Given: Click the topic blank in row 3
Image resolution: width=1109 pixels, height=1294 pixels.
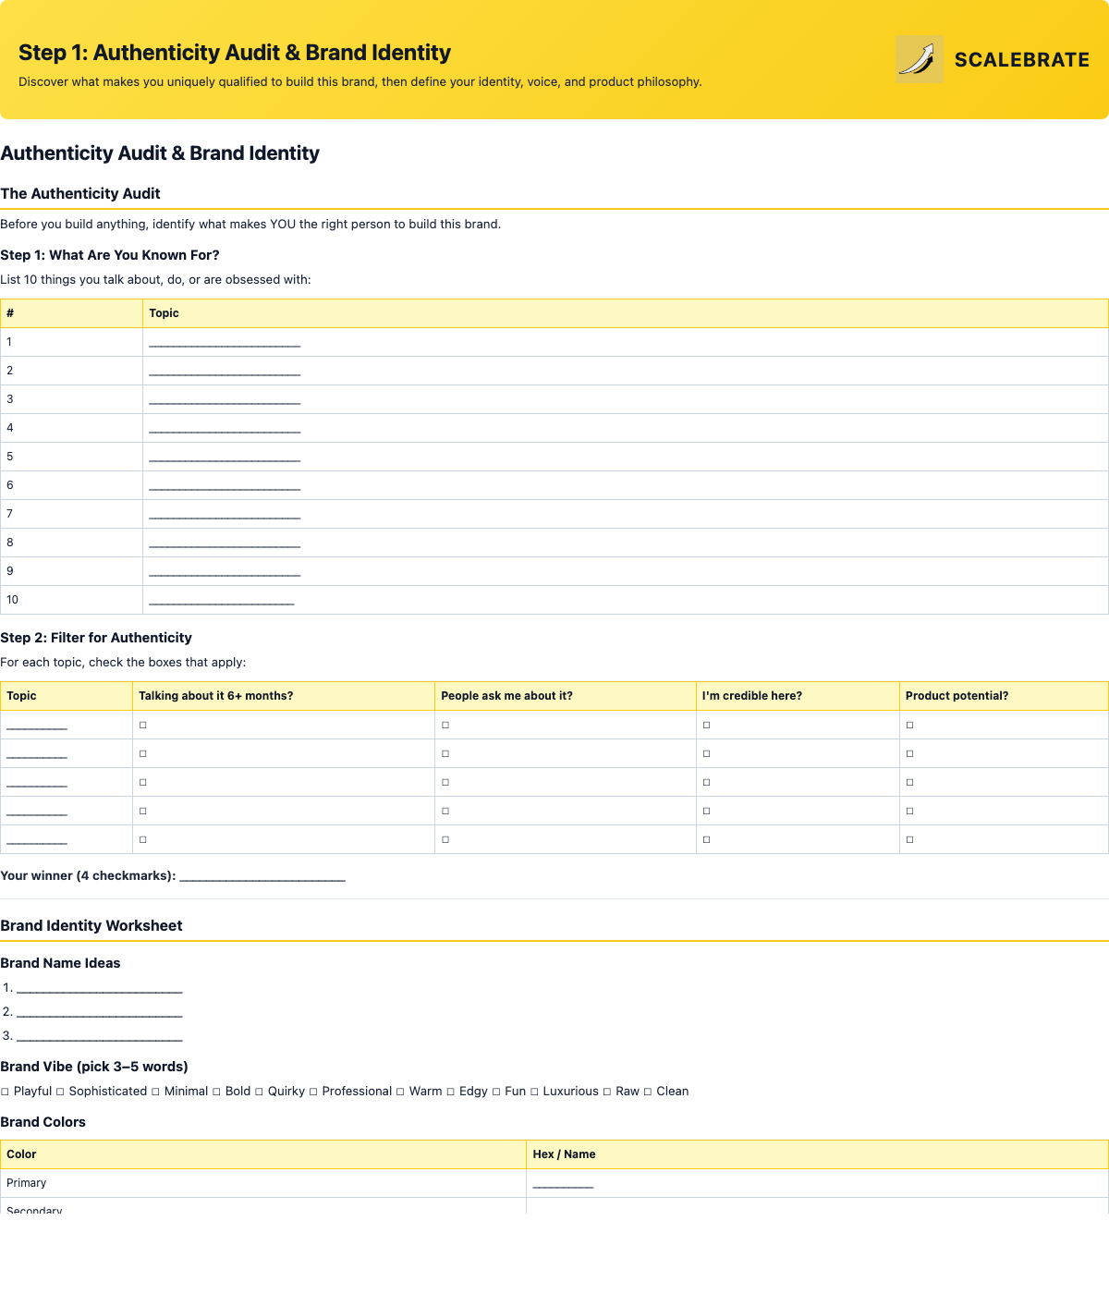Looking at the screenshot, I should [x=225, y=400].
